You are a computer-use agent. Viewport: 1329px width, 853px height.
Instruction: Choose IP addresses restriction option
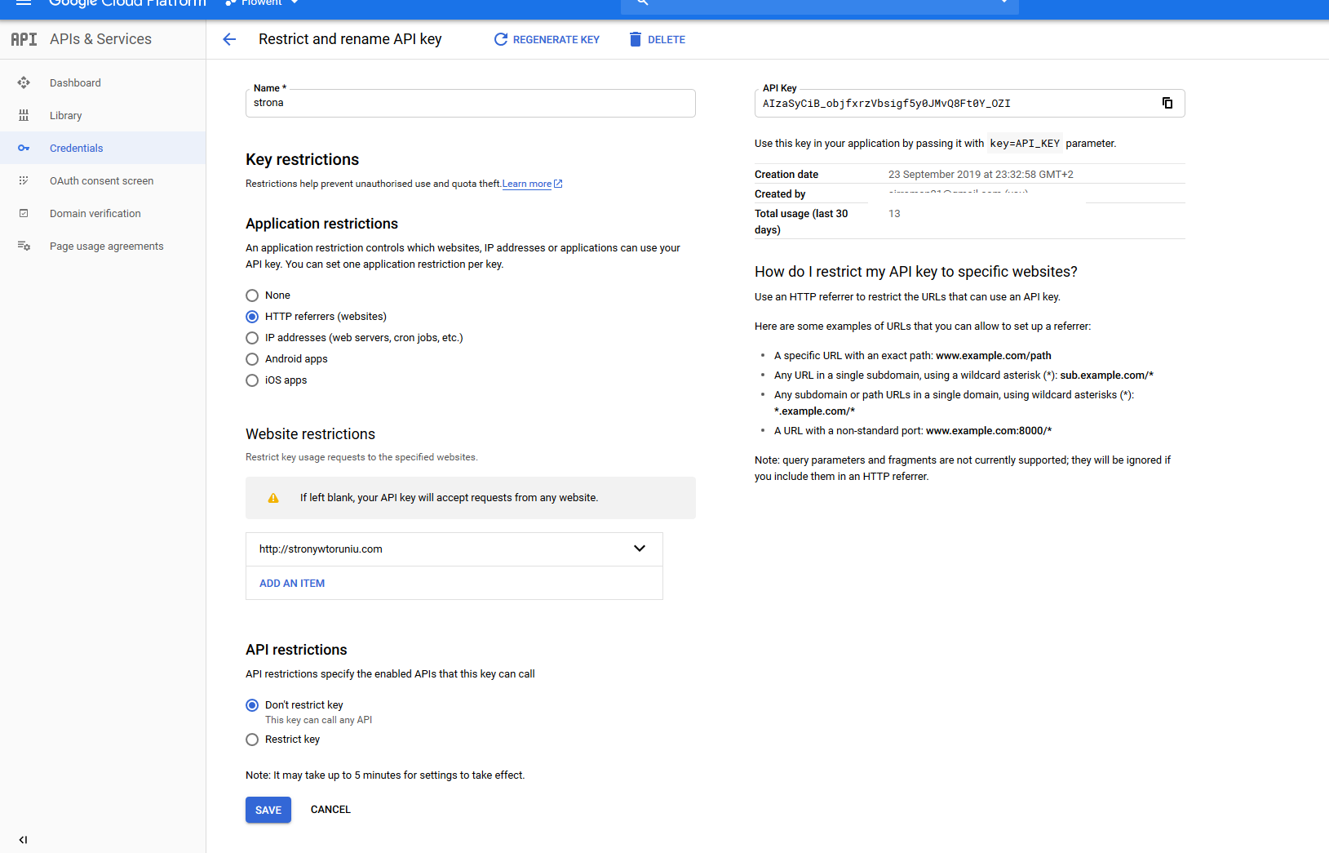pos(252,338)
